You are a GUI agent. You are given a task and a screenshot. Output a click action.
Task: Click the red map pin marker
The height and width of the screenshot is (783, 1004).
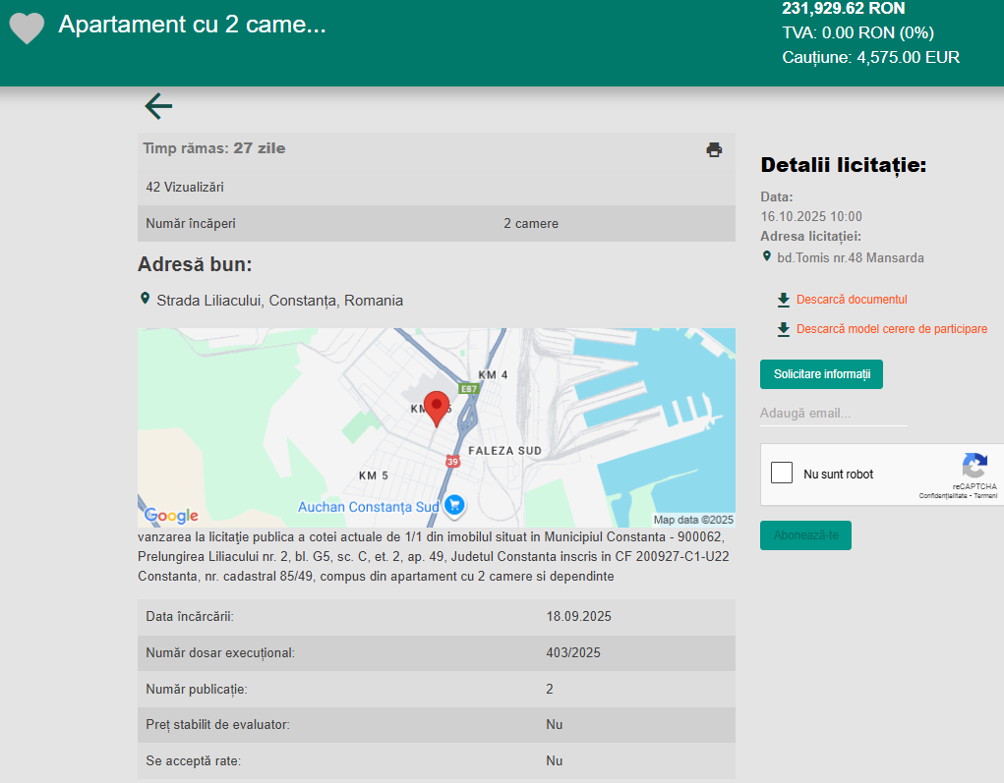pos(437,409)
